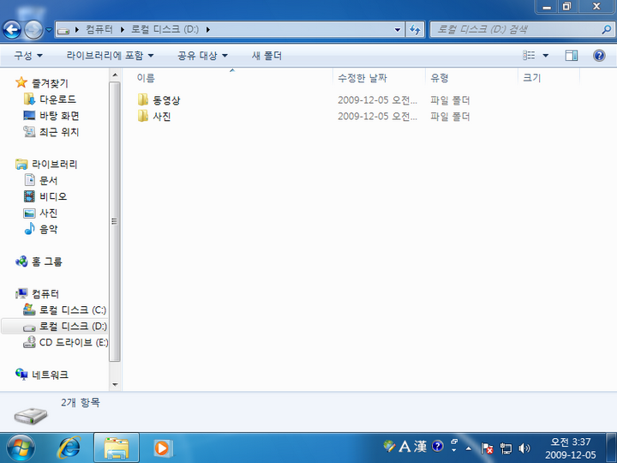Open the view options dropdown arrow
Viewport: 617px width, 463px height.
(x=546, y=56)
